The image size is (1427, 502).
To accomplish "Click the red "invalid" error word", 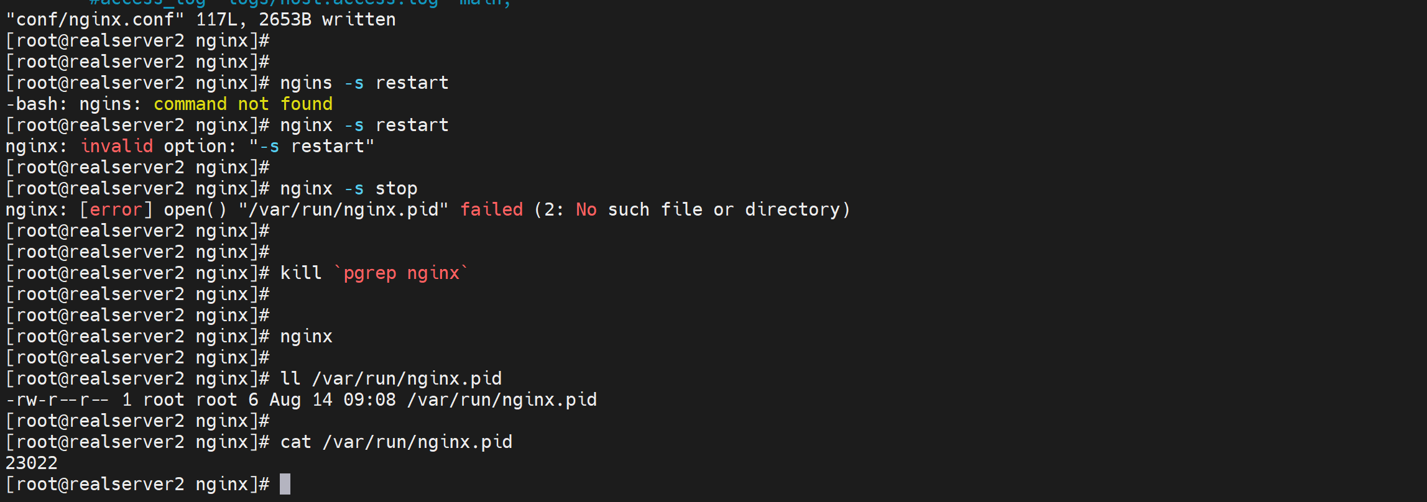I will point(117,146).
